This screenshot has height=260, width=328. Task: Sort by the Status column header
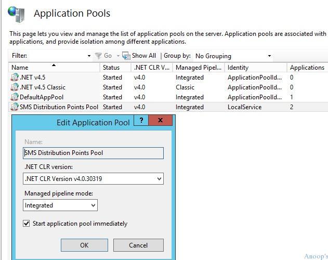(115, 68)
